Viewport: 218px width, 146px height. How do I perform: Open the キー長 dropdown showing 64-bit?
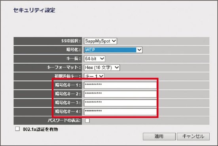[x=95, y=59]
